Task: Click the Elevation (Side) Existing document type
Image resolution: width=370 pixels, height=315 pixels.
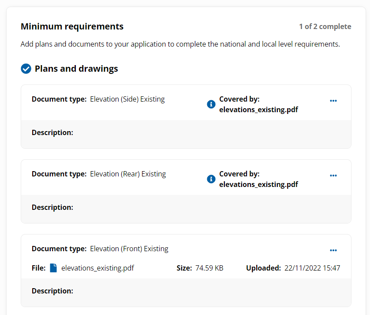Action: pos(127,99)
